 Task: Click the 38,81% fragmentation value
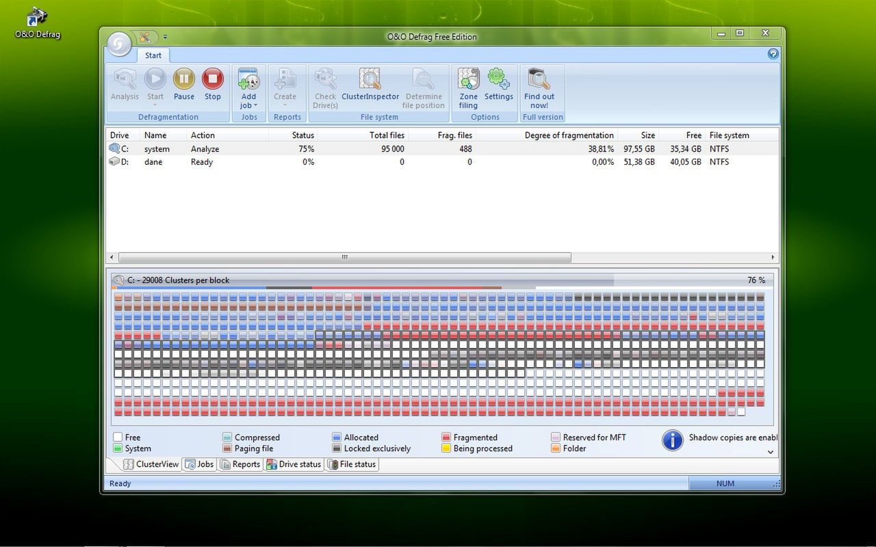coord(601,149)
